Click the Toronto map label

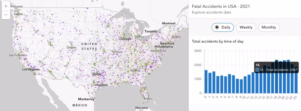point(151,31)
